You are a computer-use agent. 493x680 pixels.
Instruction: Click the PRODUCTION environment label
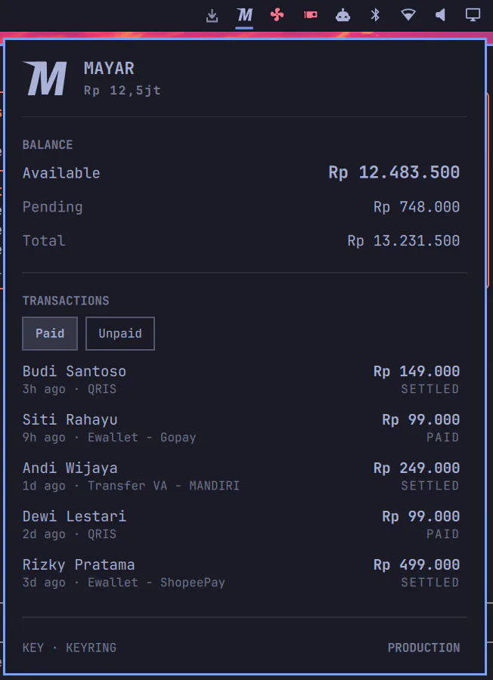[423, 648]
